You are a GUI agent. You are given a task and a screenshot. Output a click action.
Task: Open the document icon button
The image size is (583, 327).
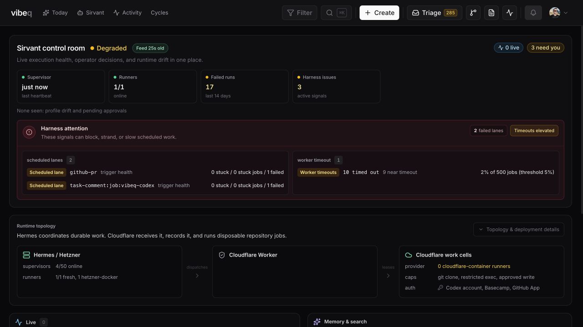click(491, 13)
